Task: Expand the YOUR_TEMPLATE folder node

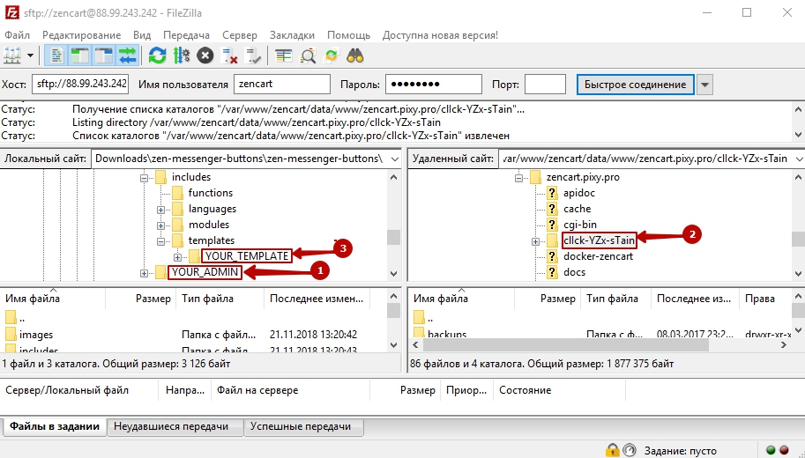Action: [x=177, y=257]
